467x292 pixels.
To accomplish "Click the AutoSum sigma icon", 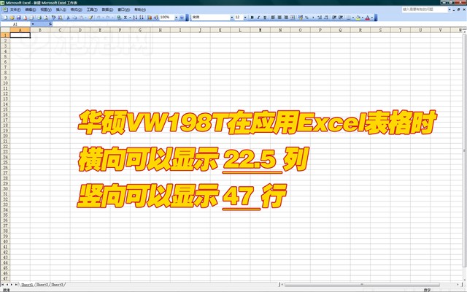I will [125, 18].
